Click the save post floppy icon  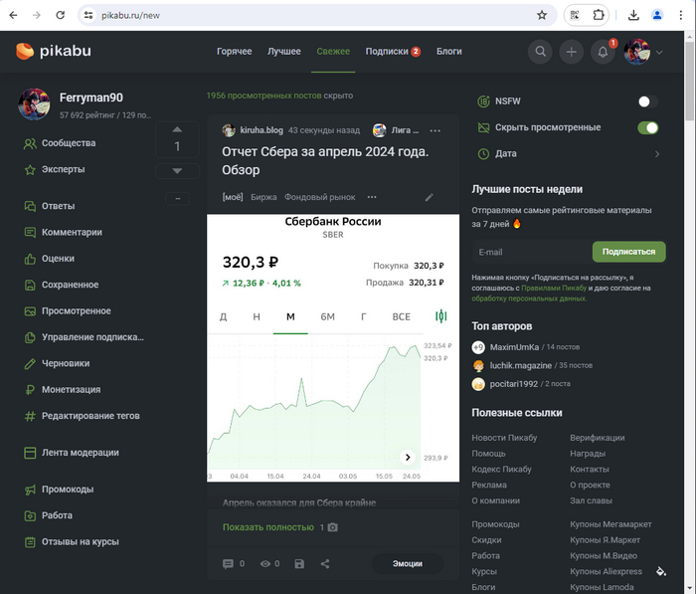click(x=299, y=564)
